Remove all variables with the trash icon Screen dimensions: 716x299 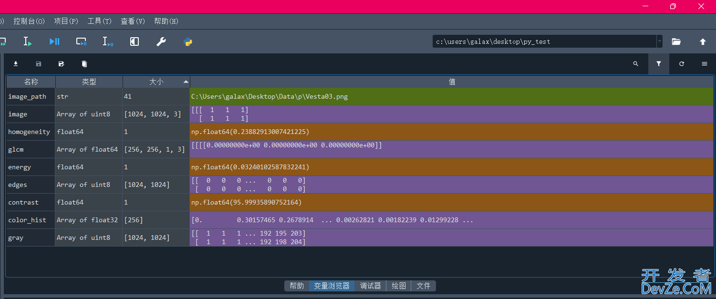pos(84,64)
